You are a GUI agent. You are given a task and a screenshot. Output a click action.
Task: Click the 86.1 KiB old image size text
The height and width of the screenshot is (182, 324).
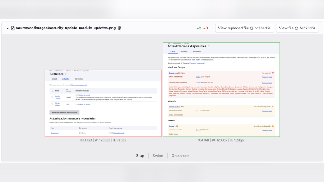tap(86, 140)
